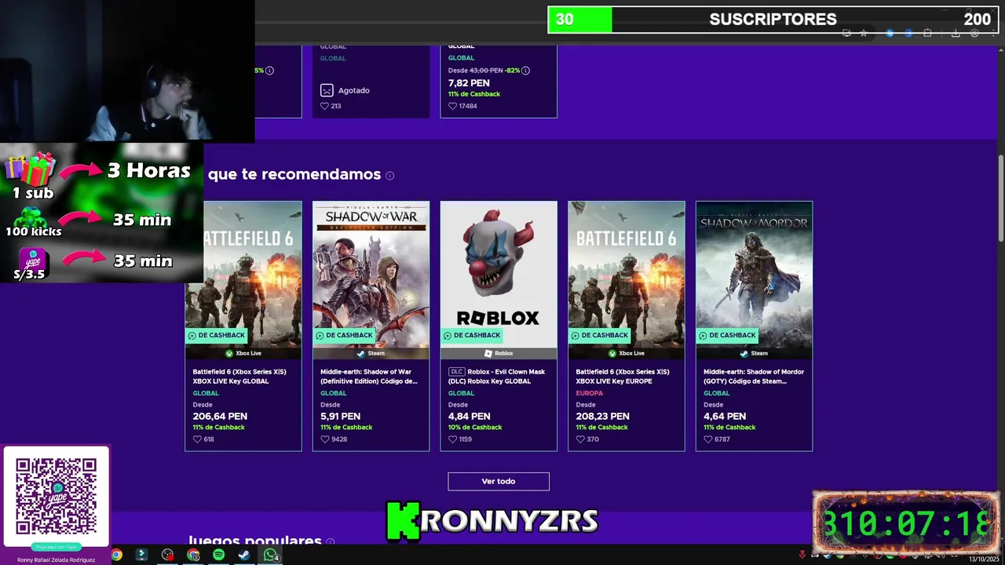Open OBS recording app in taskbar
The image size is (1005, 565).
pyautogui.click(x=167, y=555)
